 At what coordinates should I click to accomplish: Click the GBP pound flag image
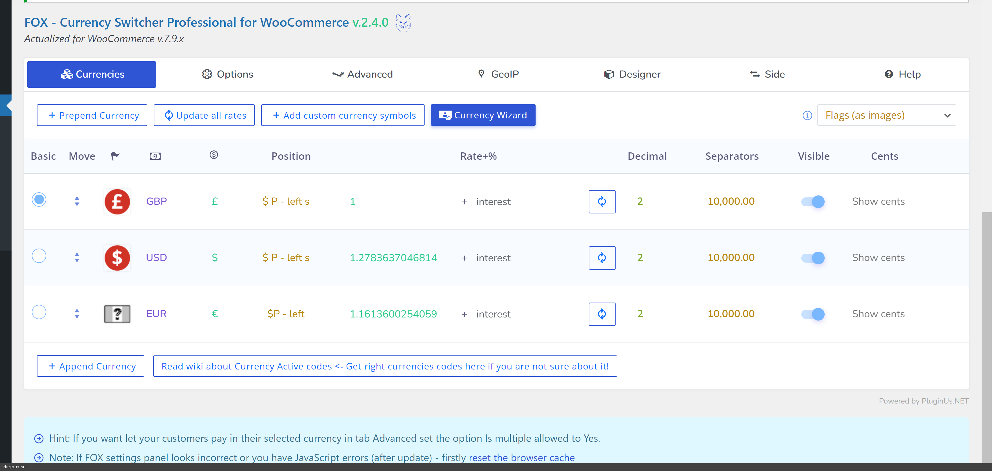(117, 201)
